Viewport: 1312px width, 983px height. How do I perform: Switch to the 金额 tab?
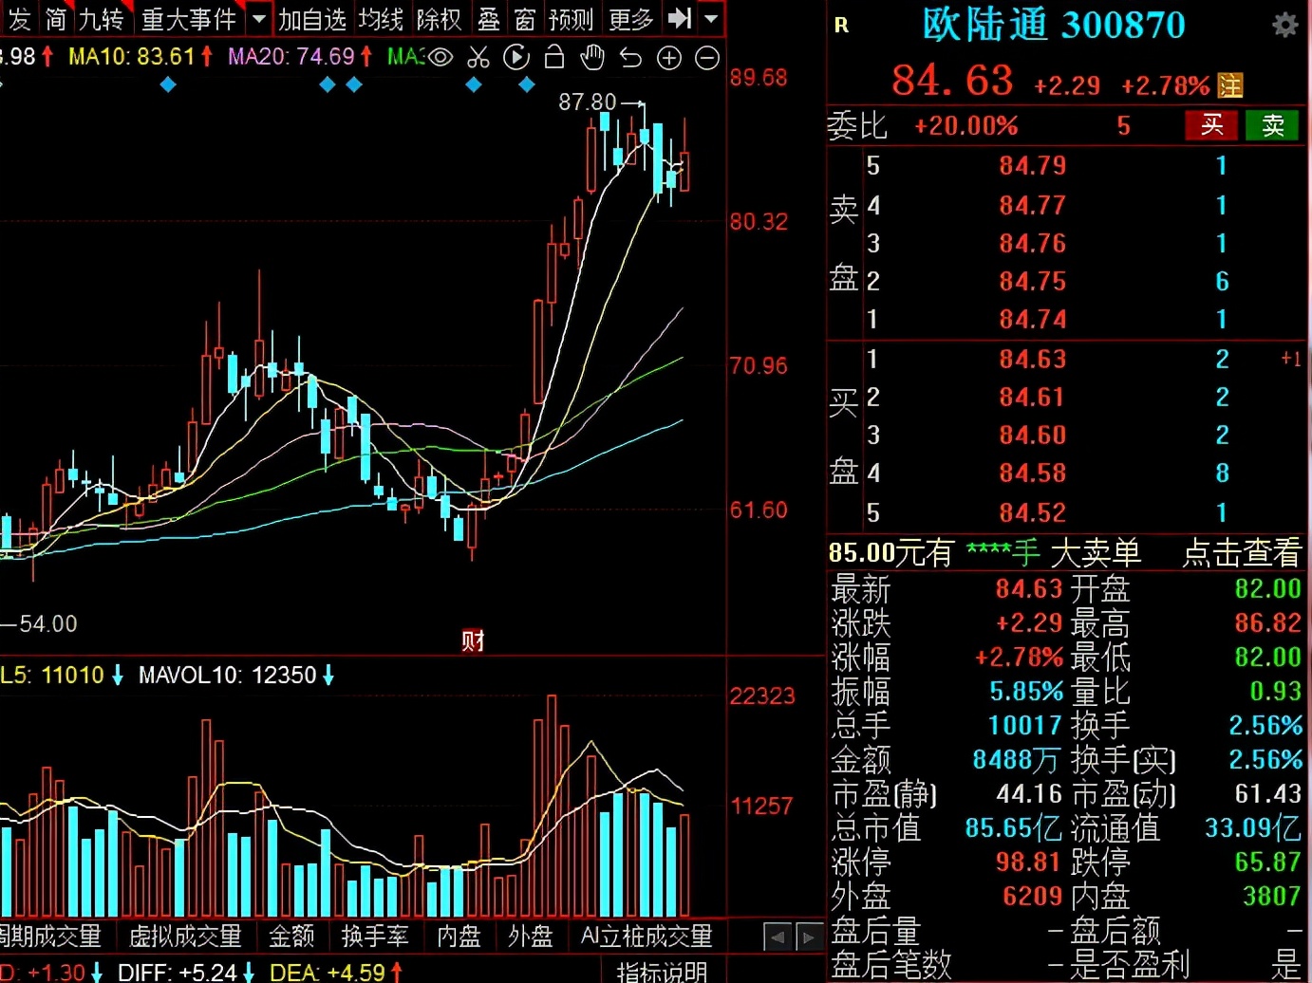coord(291,937)
